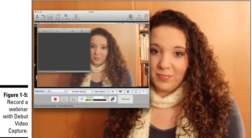Image resolution: width=252 pixels, height=138 pixels.
Task: Open the Schedule recording tool
Action: pos(58,17)
